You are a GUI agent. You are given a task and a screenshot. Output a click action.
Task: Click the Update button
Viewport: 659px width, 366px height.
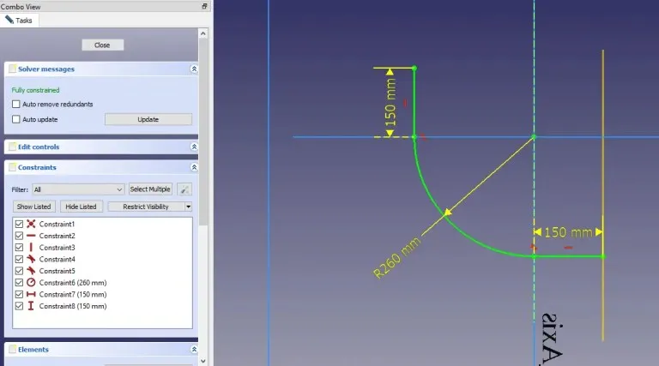tap(148, 119)
